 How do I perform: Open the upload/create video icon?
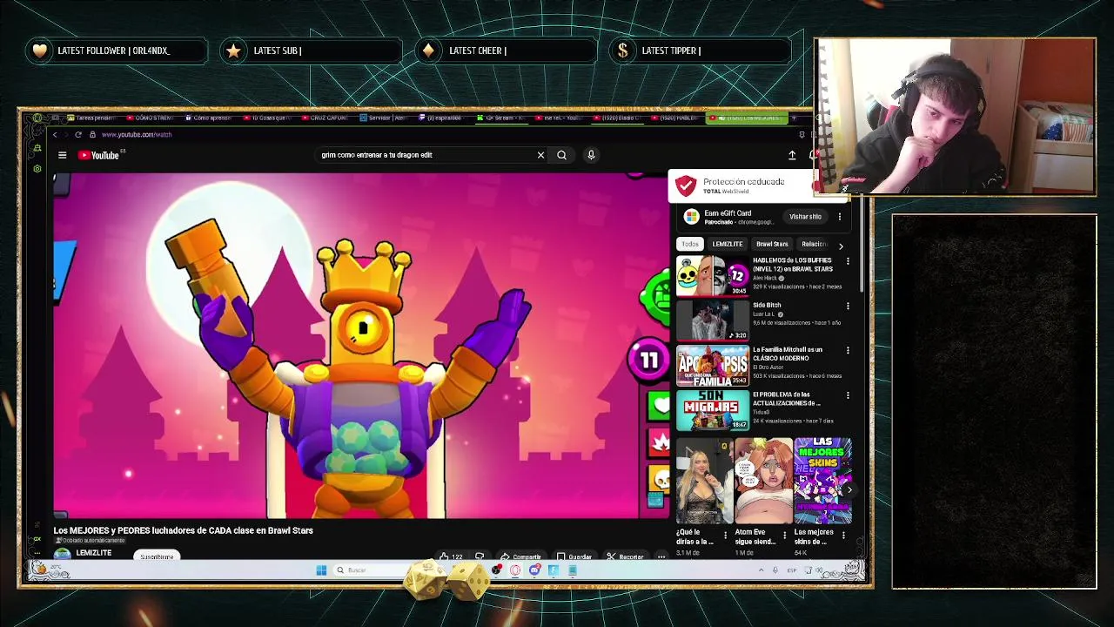click(792, 155)
